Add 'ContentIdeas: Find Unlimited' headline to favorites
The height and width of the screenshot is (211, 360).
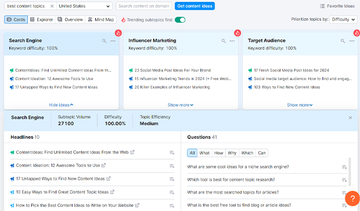click(172, 153)
